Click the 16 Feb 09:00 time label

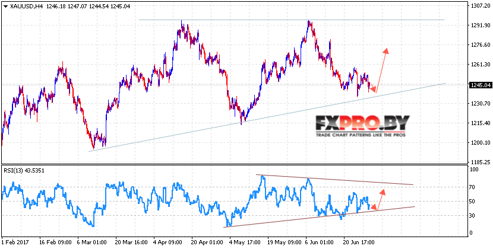coord(55,242)
